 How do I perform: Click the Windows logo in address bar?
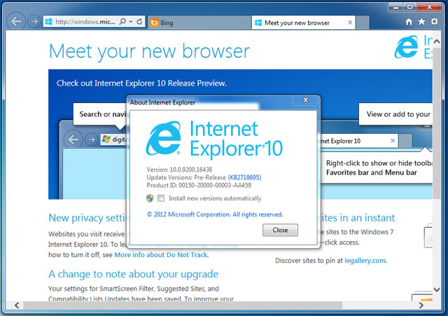[x=48, y=22]
